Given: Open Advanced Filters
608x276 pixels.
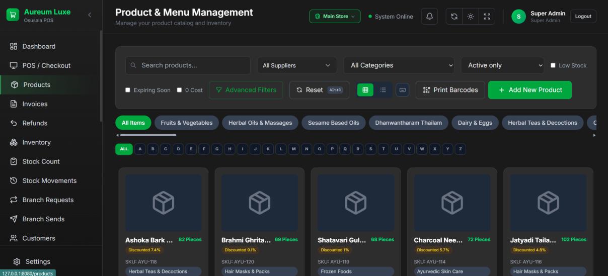Looking at the screenshot, I should pos(246,90).
